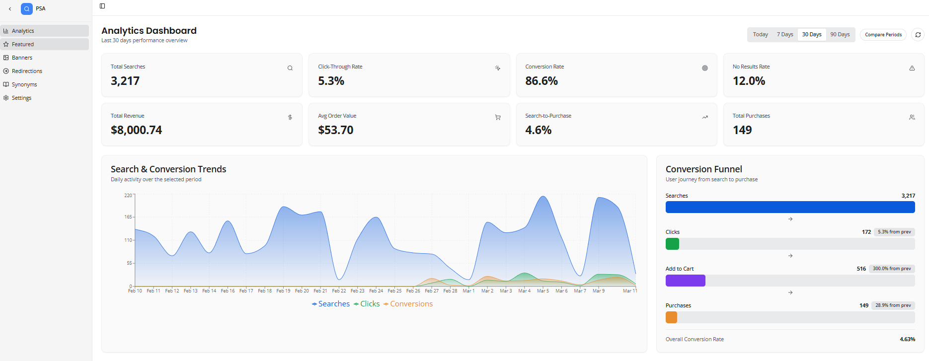929x361 pixels.
Task: Toggle the sidebar panel icon
Action: [102, 6]
